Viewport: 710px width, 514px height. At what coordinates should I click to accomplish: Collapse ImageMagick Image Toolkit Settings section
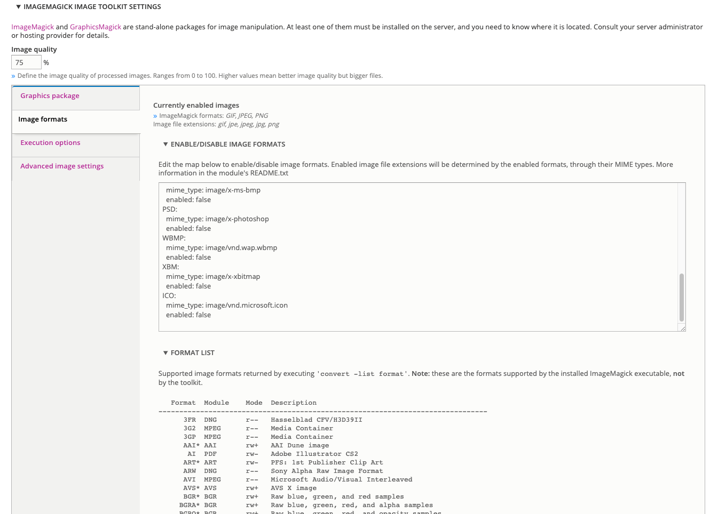[89, 7]
